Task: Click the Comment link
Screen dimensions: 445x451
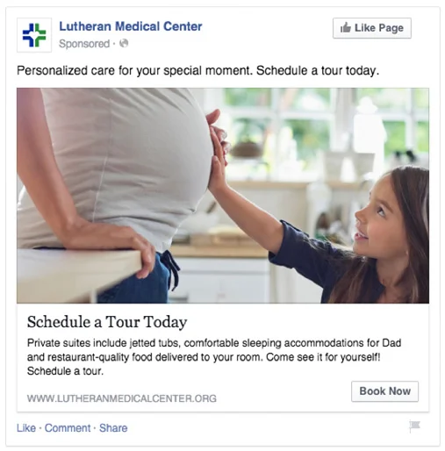Action: 68,428
